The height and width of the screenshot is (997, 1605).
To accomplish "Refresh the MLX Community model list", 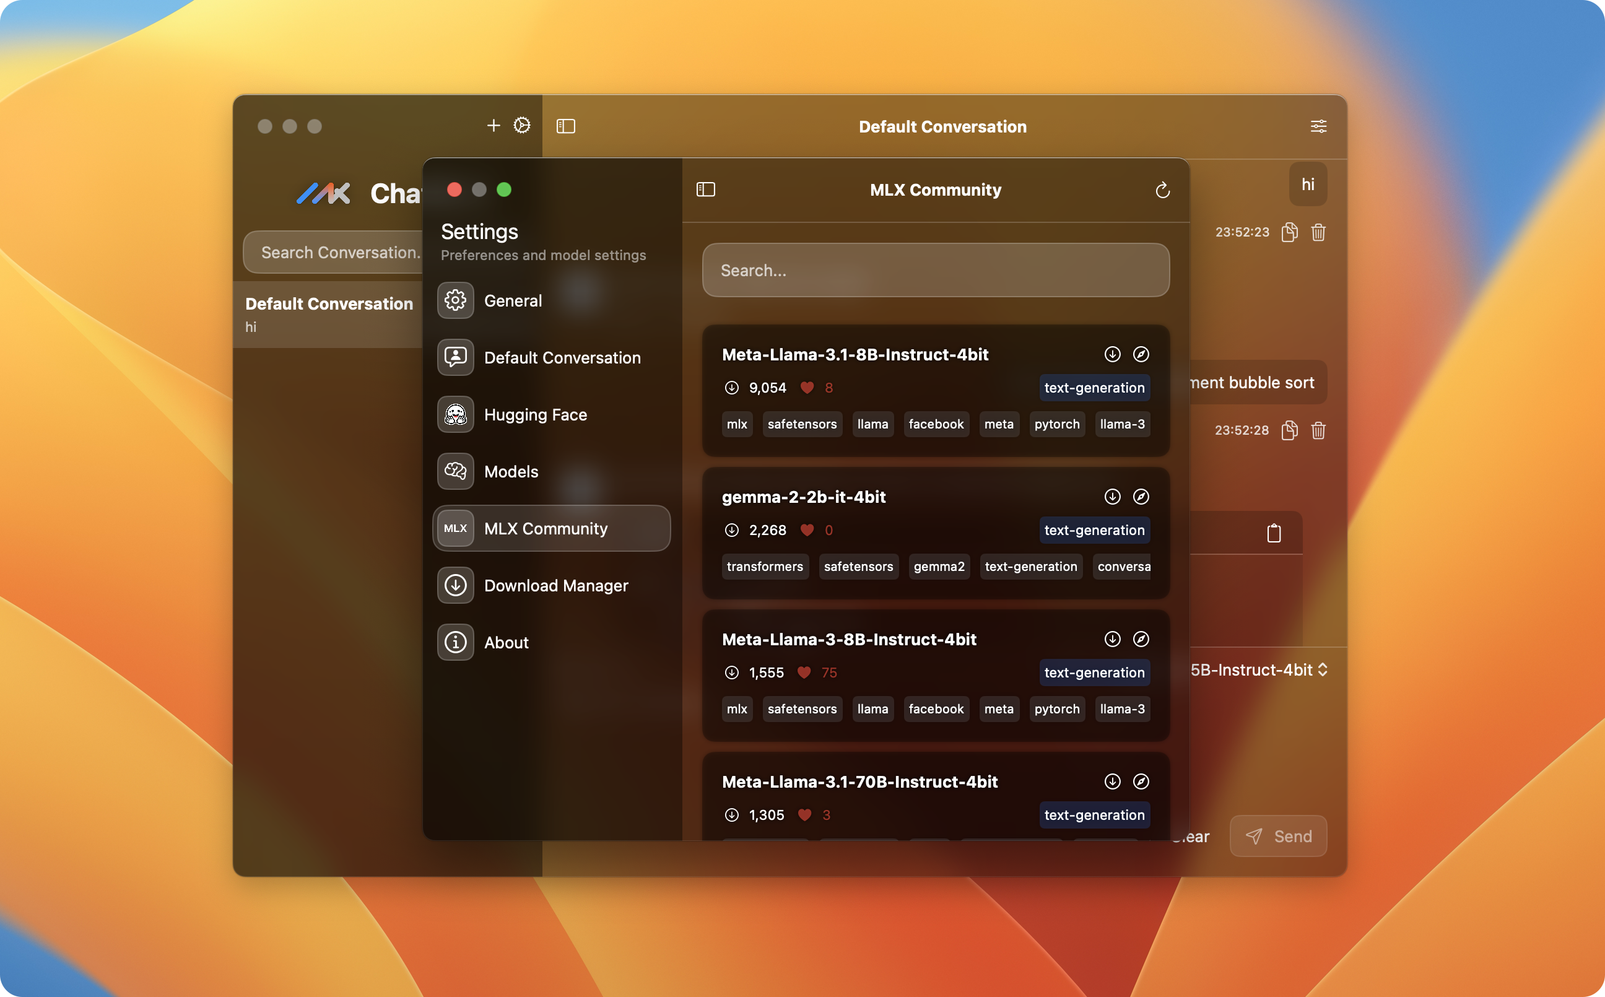I will (x=1162, y=191).
